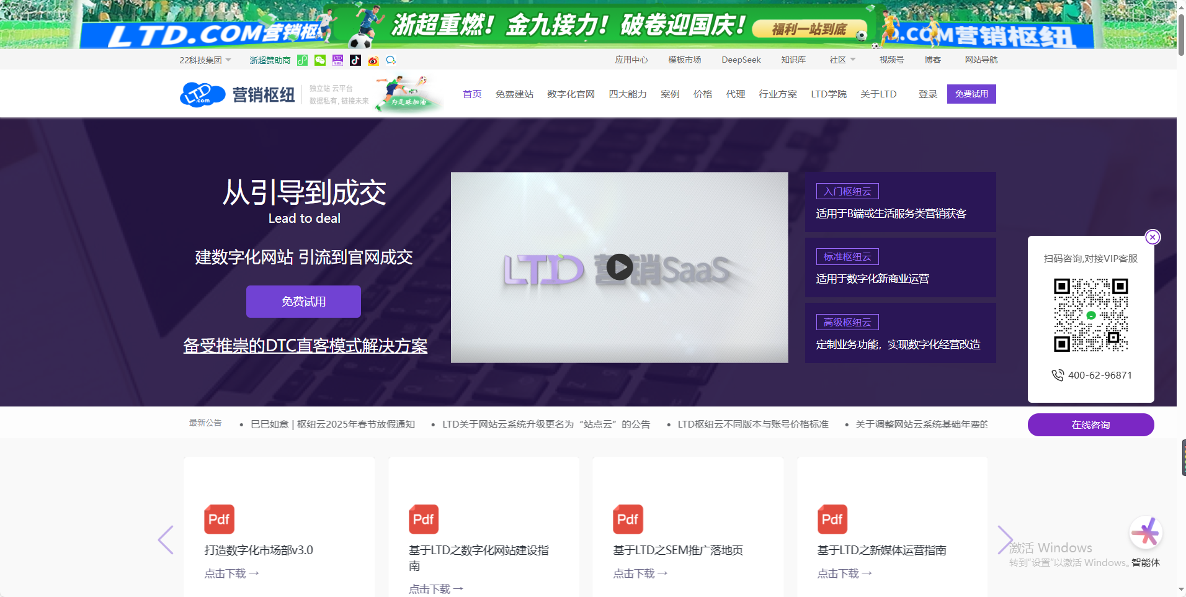Play the LTD 营销SaaS video
This screenshot has height=597, width=1186.
coord(619,267)
